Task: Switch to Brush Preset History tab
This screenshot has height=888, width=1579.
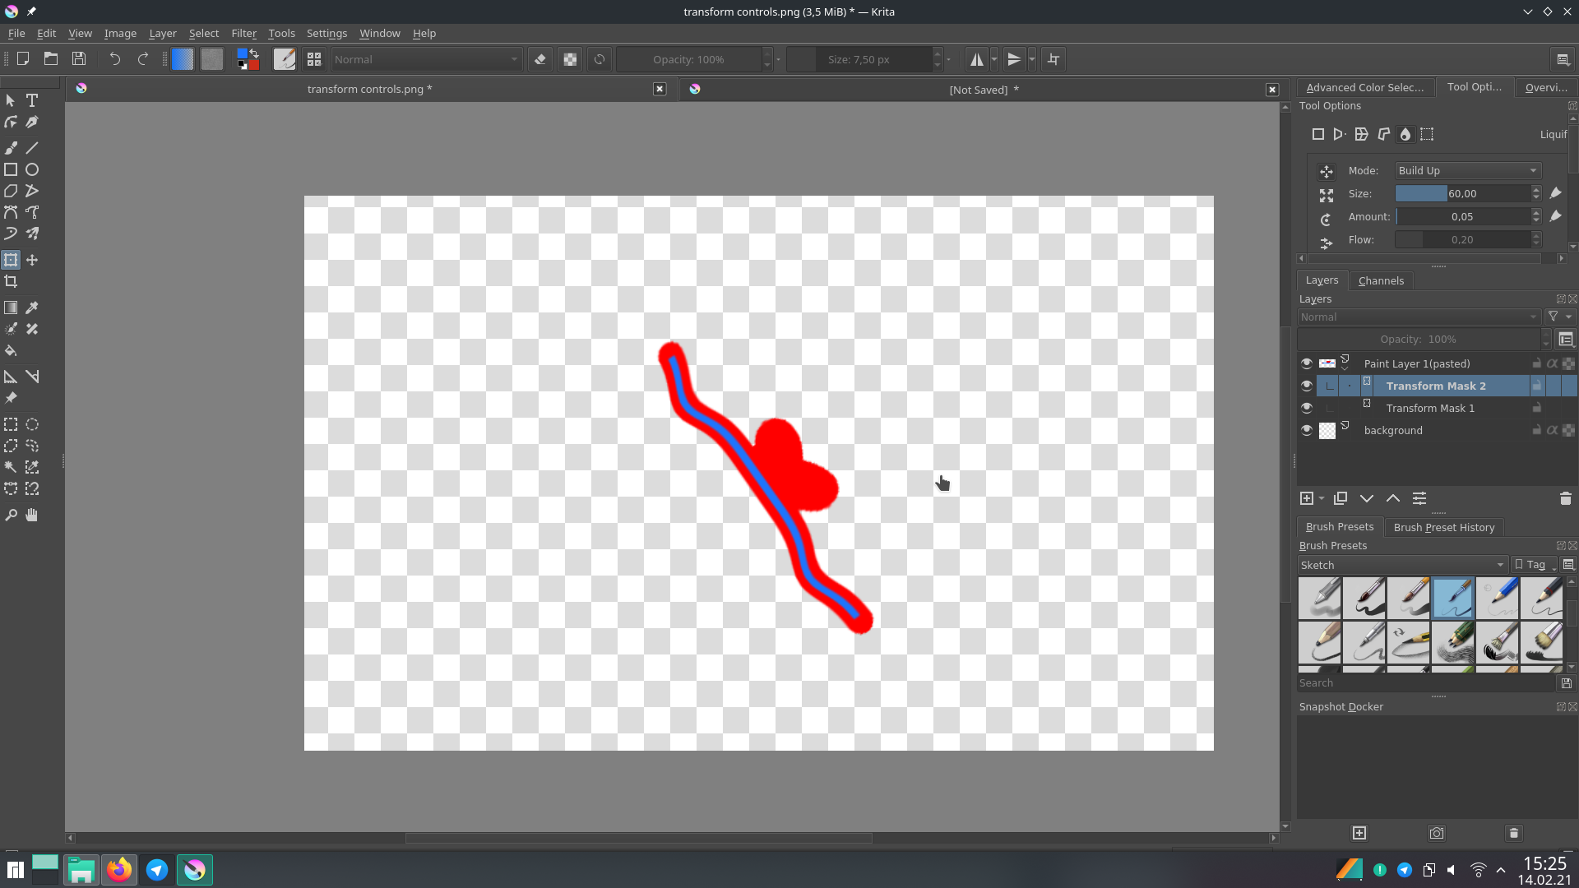Action: pyautogui.click(x=1443, y=527)
